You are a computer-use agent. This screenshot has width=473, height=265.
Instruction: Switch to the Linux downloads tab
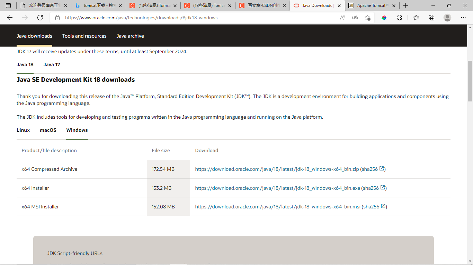tap(23, 130)
